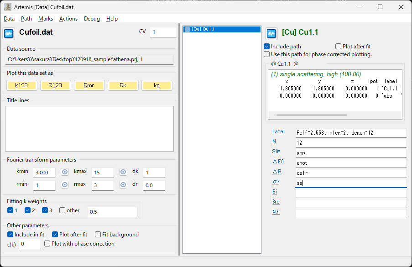Image resolution: width=412 pixels, height=267 pixels.
Task: Click the σ² field containing ss
Action: [351, 183]
